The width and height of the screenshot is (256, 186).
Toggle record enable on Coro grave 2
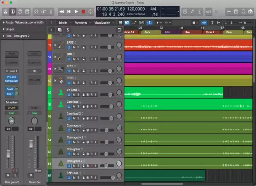point(92,166)
